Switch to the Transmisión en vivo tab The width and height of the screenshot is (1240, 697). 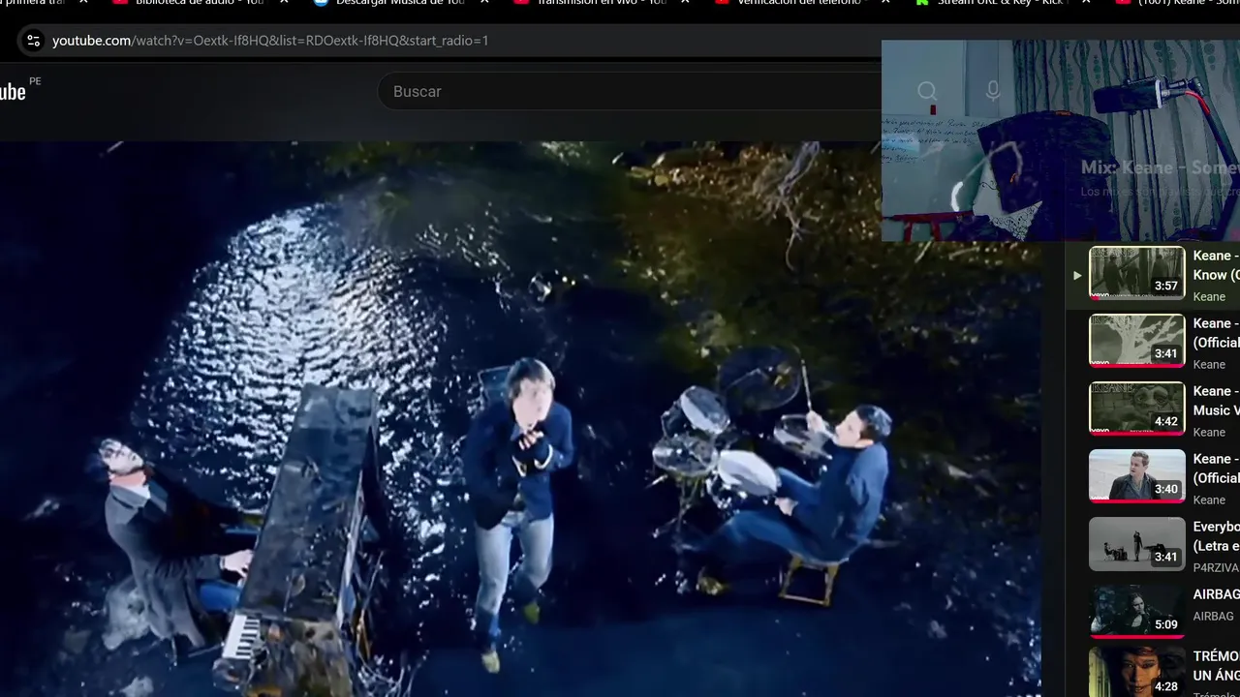(602, 3)
